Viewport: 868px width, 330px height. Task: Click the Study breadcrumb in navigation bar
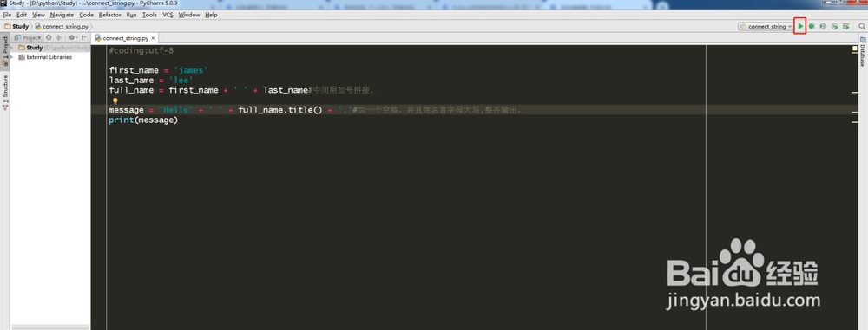[16, 27]
